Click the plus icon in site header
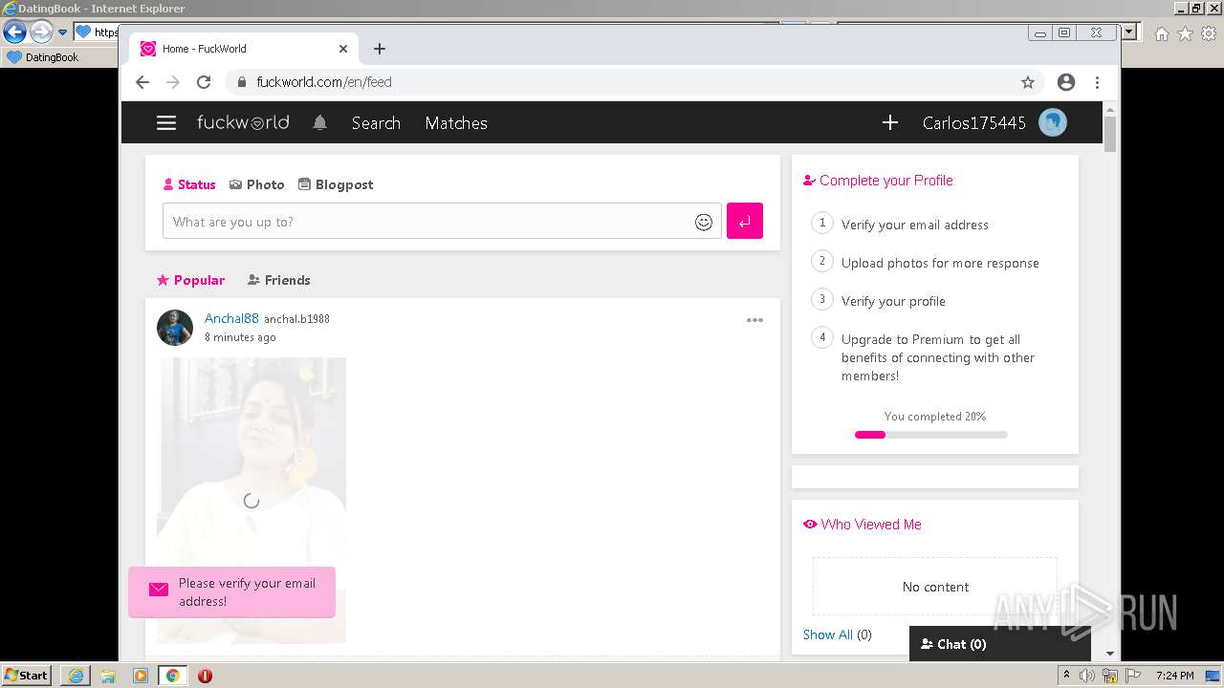This screenshot has height=688, width=1224. (890, 122)
